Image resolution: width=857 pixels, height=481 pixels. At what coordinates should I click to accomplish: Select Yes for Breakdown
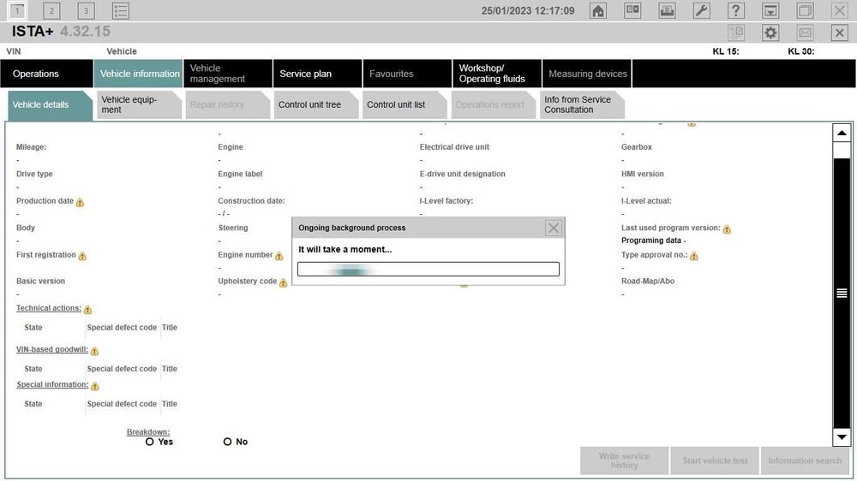tap(150, 442)
